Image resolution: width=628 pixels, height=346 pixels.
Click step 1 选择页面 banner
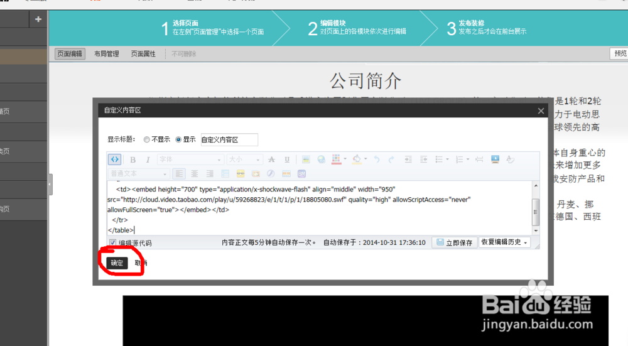[212, 28]
